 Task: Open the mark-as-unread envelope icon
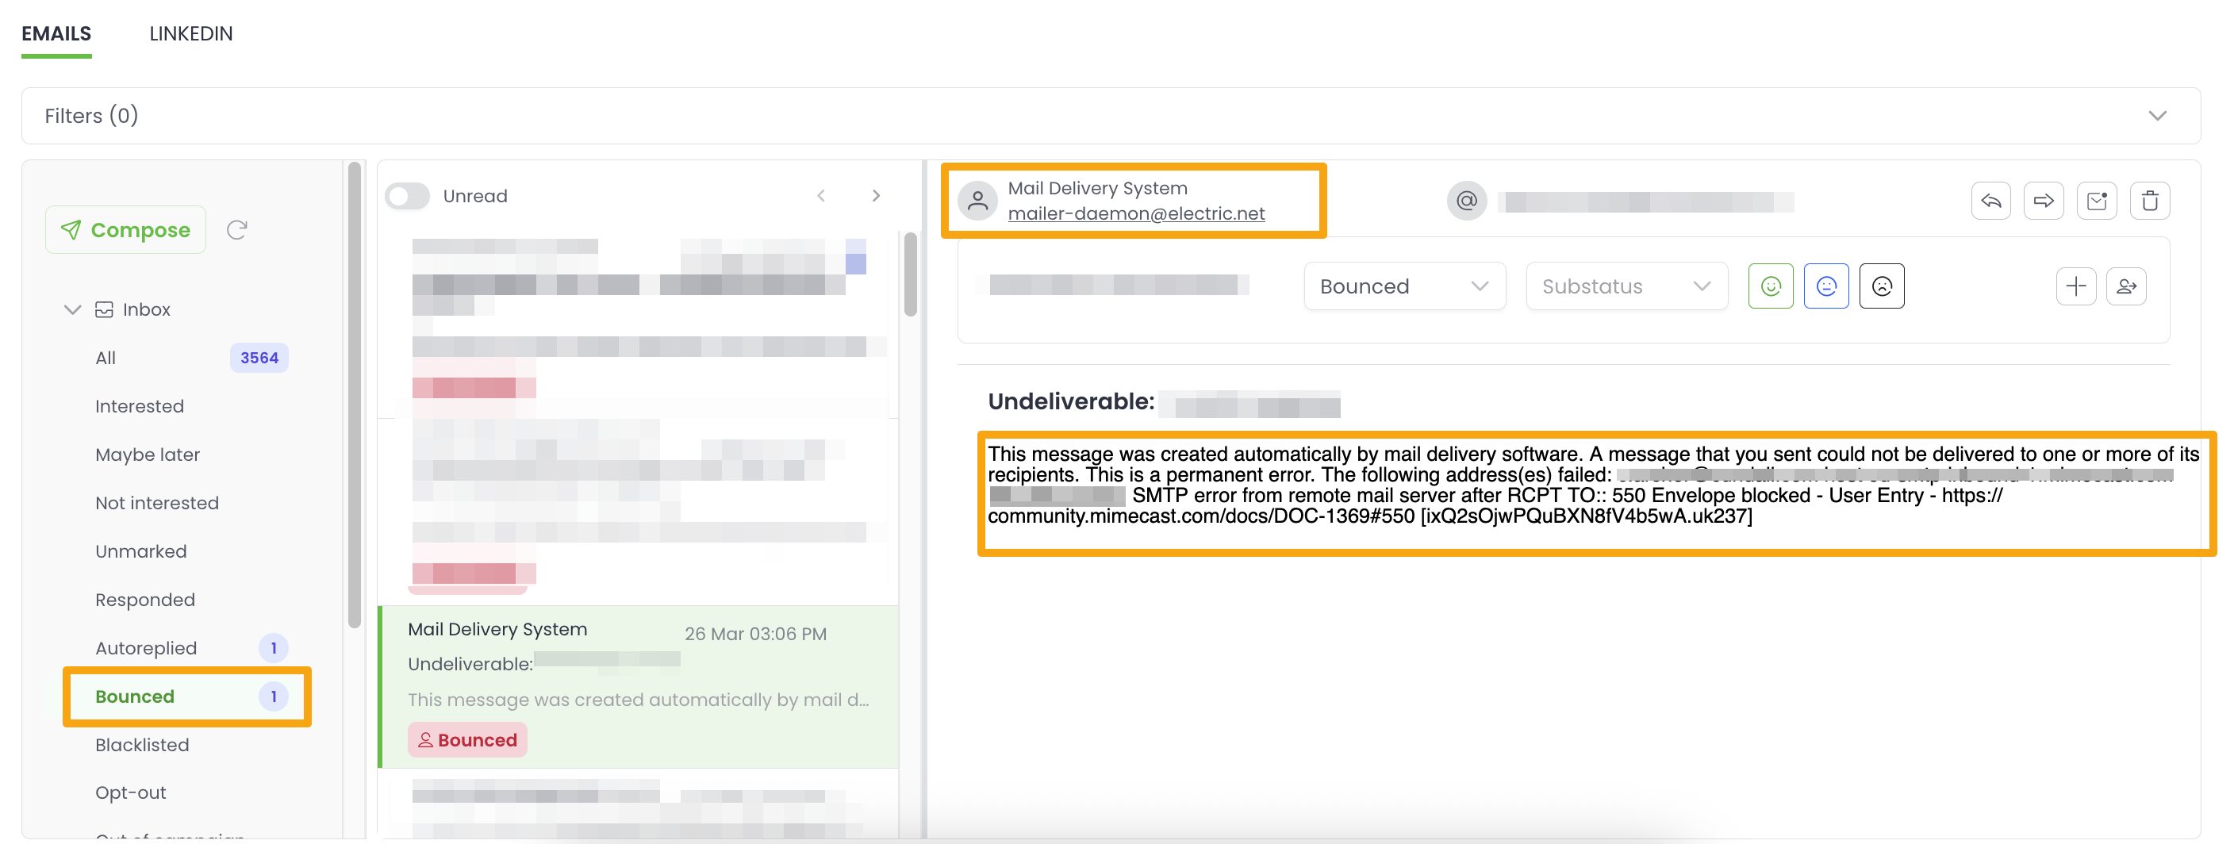[2097, 200]
